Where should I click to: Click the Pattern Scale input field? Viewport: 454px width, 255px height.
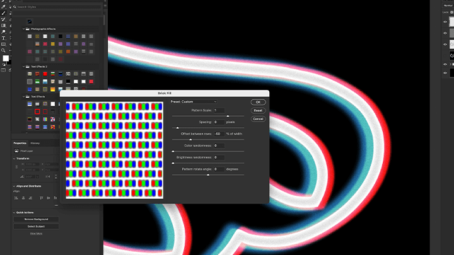219,110
